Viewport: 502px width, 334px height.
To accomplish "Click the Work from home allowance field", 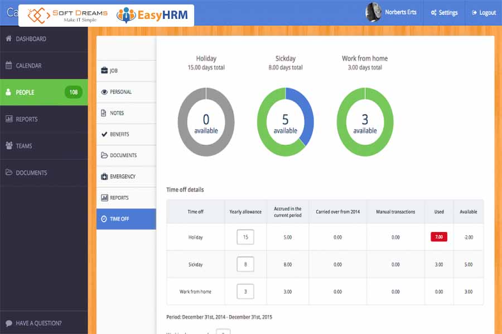I will (x=245, y=292).
